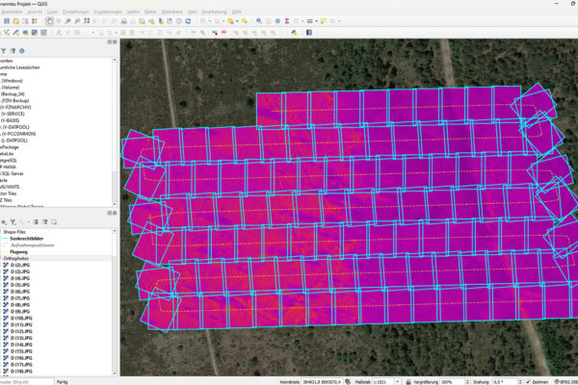Save the project with the toolbar icon

pyautogui.click(x=7, y=21)
